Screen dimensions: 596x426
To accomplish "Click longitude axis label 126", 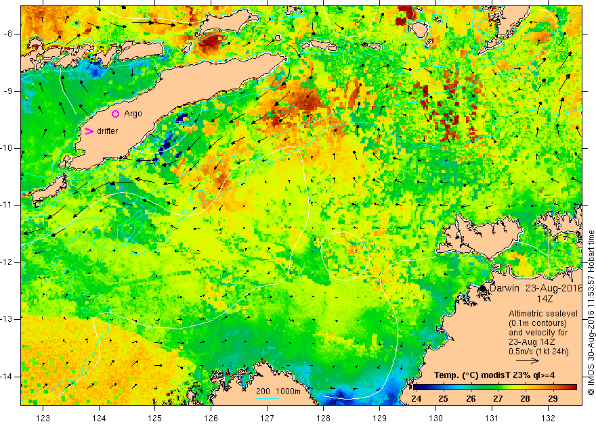I will [211, 419].
